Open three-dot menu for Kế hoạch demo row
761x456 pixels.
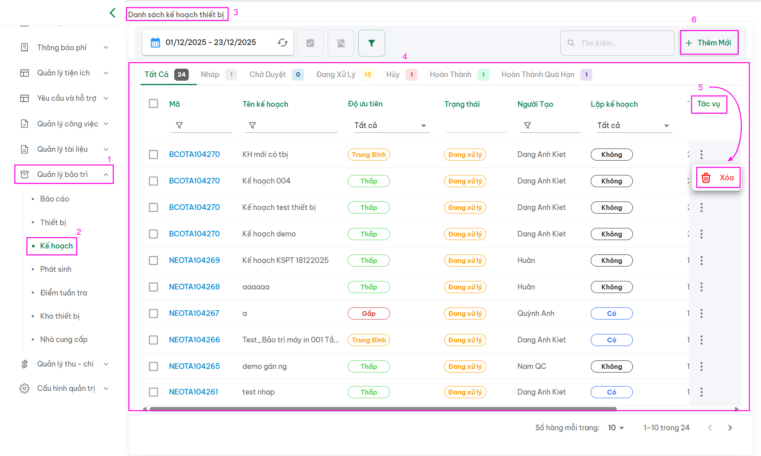[701, 234]
